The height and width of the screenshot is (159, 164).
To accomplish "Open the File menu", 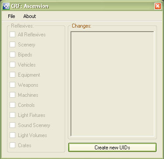I will (x=11, y=16).
